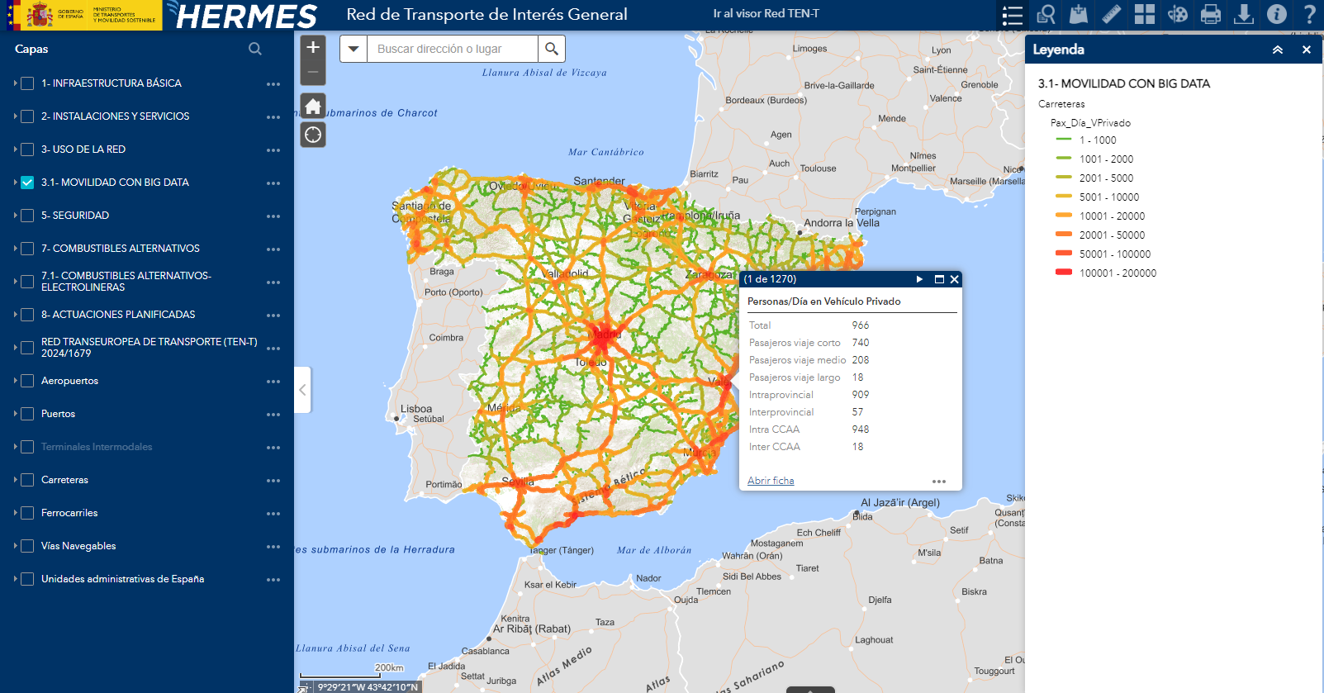Open the query search tool icon
The height and width of the screenshot is (693, 1324).
click(x=1046, y=14)
